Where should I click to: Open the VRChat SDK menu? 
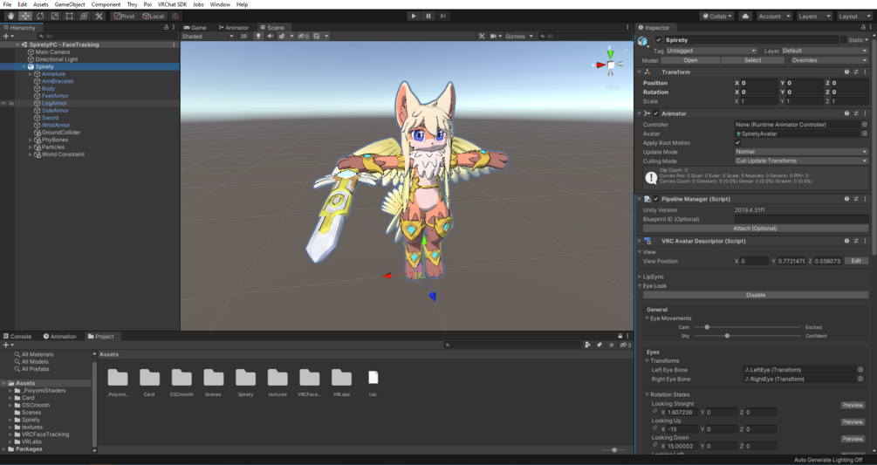click(x=172, y=4)
